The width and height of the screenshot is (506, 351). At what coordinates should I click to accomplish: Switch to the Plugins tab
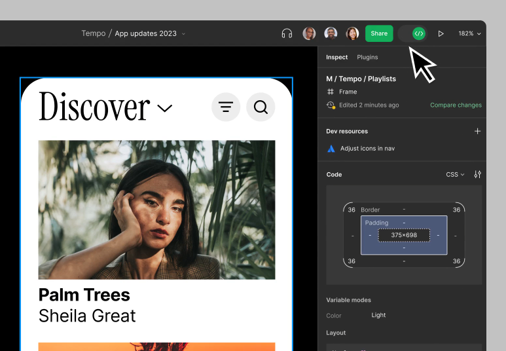coord(367,57)
